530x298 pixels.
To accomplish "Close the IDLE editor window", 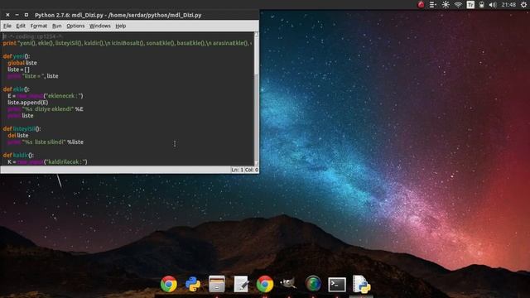I will (x=7, y=15).
